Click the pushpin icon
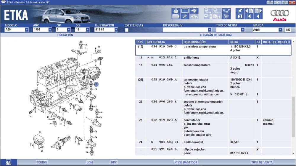296x166 pixels. pos(240,11)
